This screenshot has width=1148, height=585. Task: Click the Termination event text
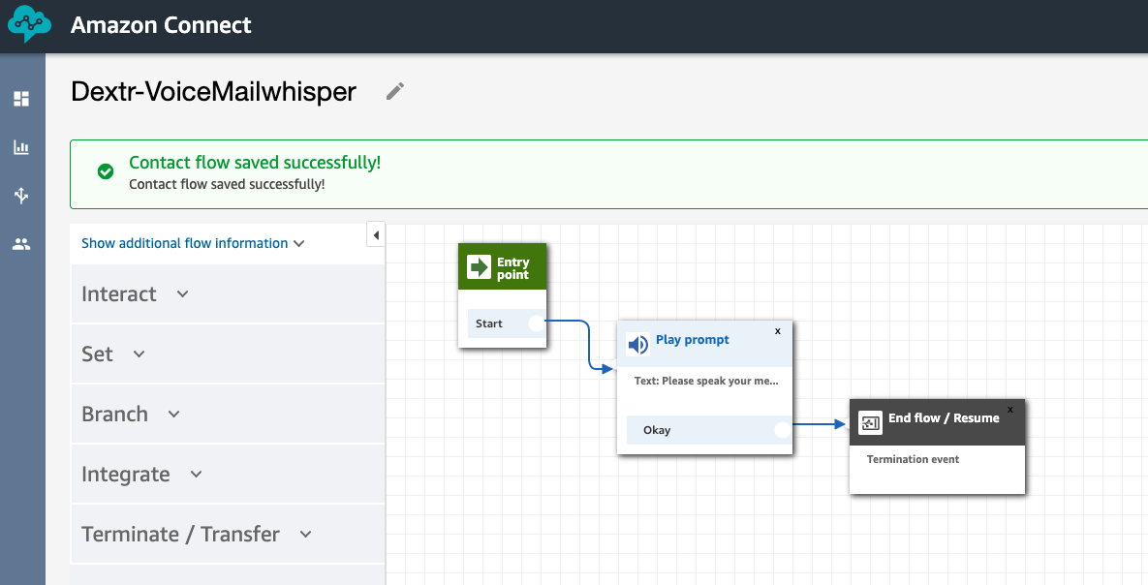(913, 459)
